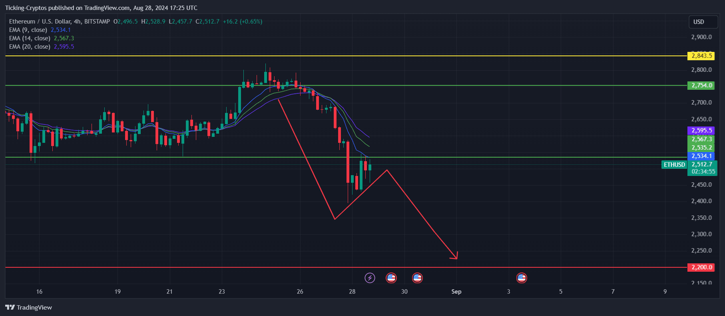This screenshot has width=725, height=316.
Task: Select the yellow 2,843.5 price label
Action: 701,56
